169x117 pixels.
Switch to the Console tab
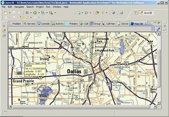click(44, 24)
